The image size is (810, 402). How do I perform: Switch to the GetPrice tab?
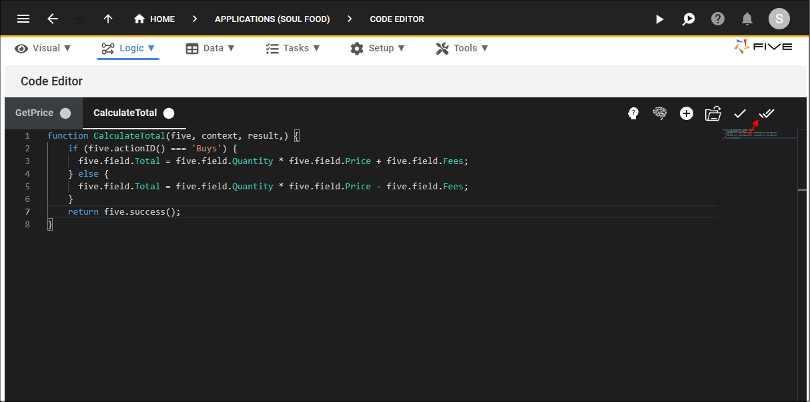(34, 113)
